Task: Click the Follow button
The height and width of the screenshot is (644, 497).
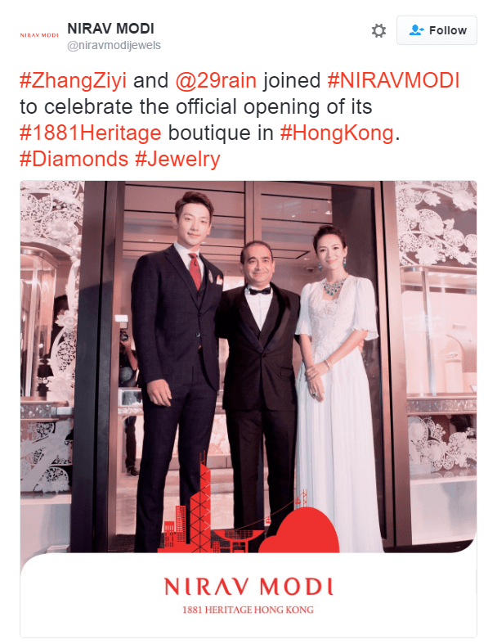Action: 437,30
